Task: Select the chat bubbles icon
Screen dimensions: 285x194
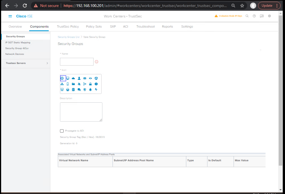Action: pyautogui.click(x=79, y=90)
